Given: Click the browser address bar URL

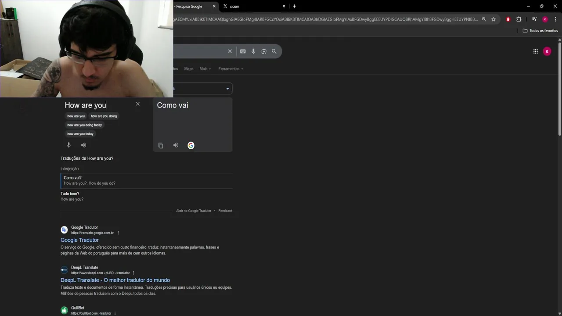Looking at the screenshot, I should tap(325, 19).
